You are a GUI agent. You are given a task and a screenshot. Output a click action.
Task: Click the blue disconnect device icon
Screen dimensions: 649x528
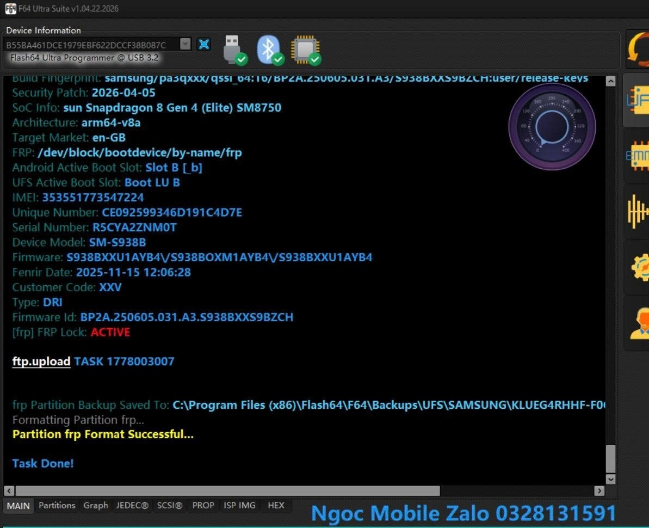[x=203, y=44]
